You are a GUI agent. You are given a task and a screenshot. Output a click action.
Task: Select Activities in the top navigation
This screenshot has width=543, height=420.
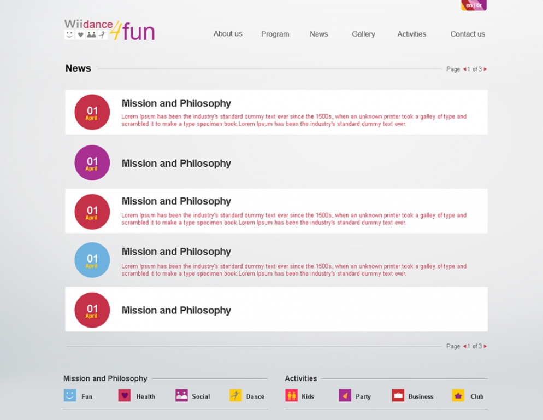point(412,34)
